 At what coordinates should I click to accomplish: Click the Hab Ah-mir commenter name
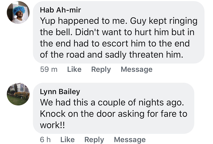(x=60, y=10)
